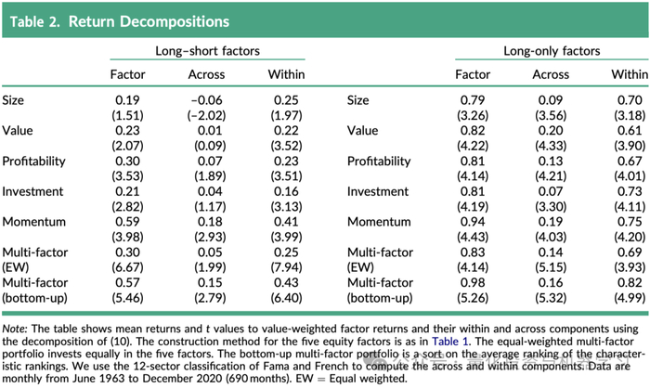Select the Within header under Long-only factors
The image size is (650, 388).
pyautogui.click(x=630, y=74)
